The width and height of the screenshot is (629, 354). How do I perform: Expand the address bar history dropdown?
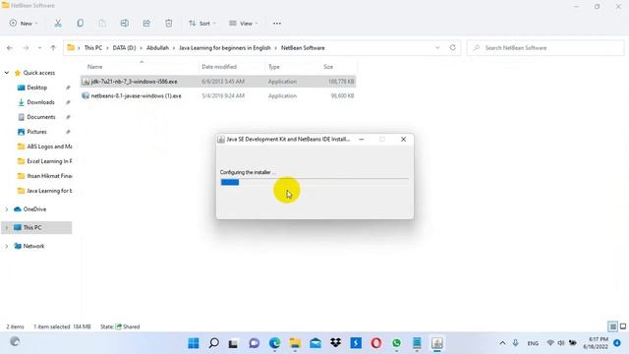pyautogui.click(x=437, y=48)
